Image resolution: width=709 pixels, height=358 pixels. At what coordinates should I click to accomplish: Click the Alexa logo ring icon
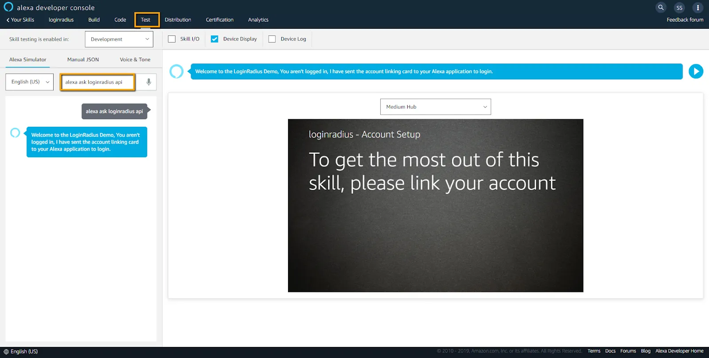coord(8,7)
